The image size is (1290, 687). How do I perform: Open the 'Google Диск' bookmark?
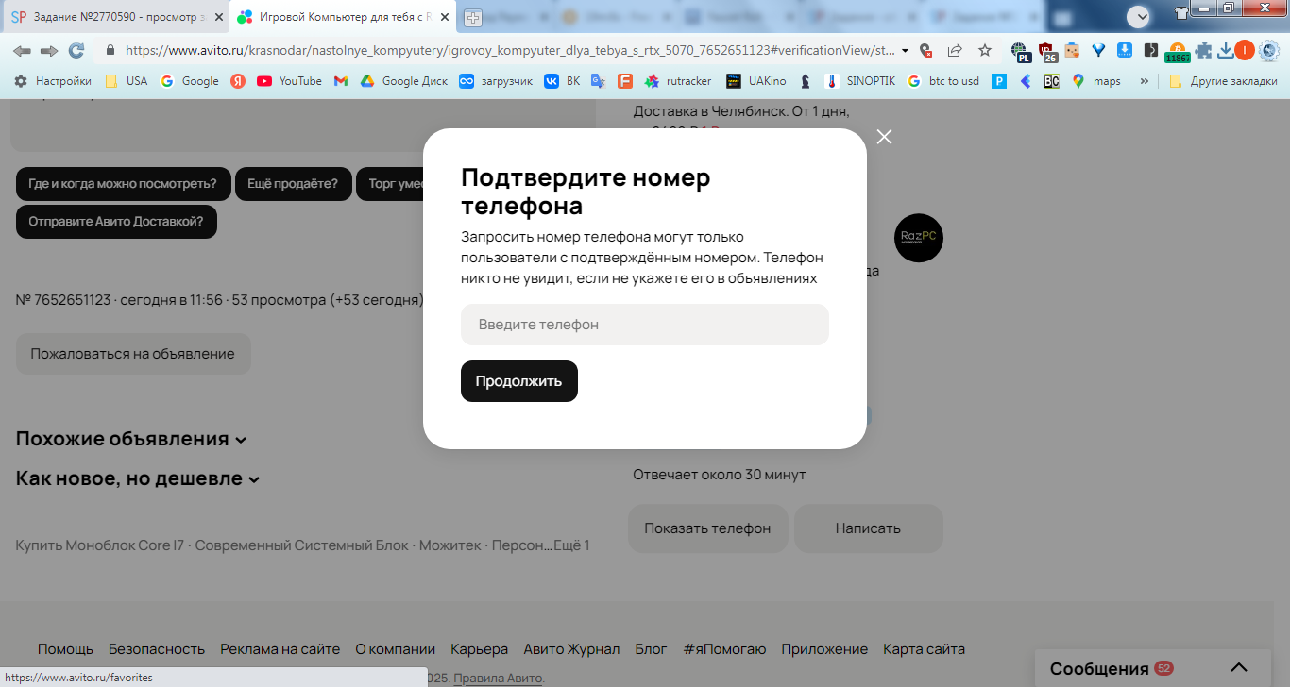click(404, 81)
